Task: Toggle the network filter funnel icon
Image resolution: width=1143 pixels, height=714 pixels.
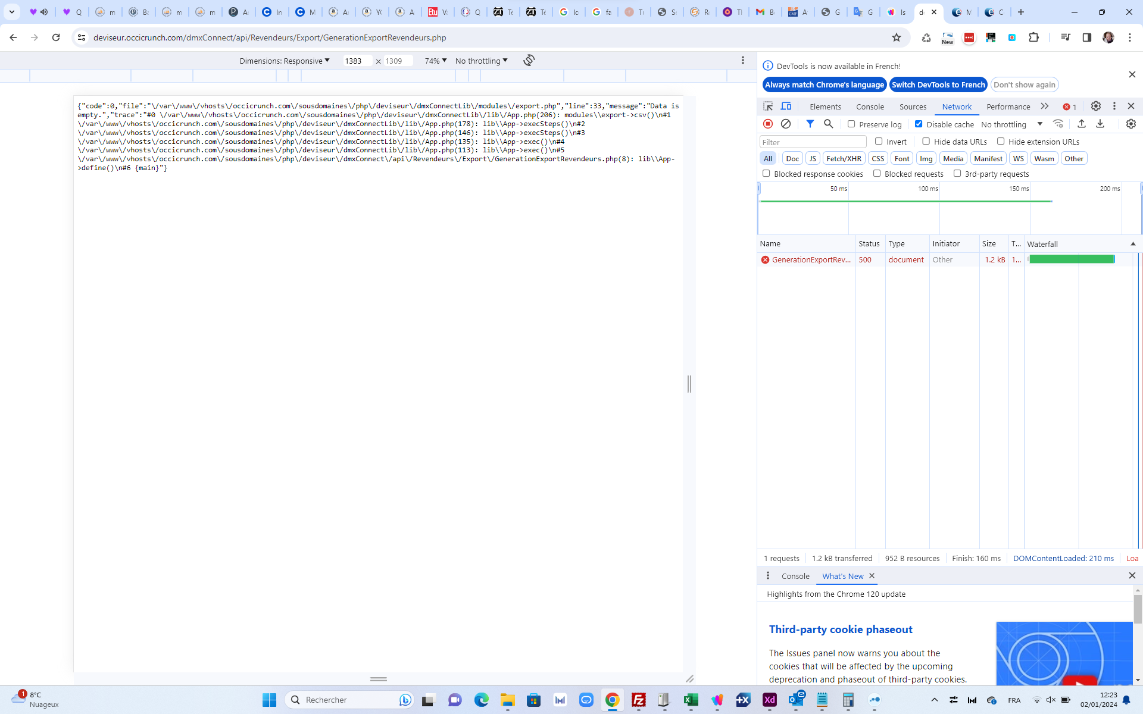Action: tap(810, 124)
